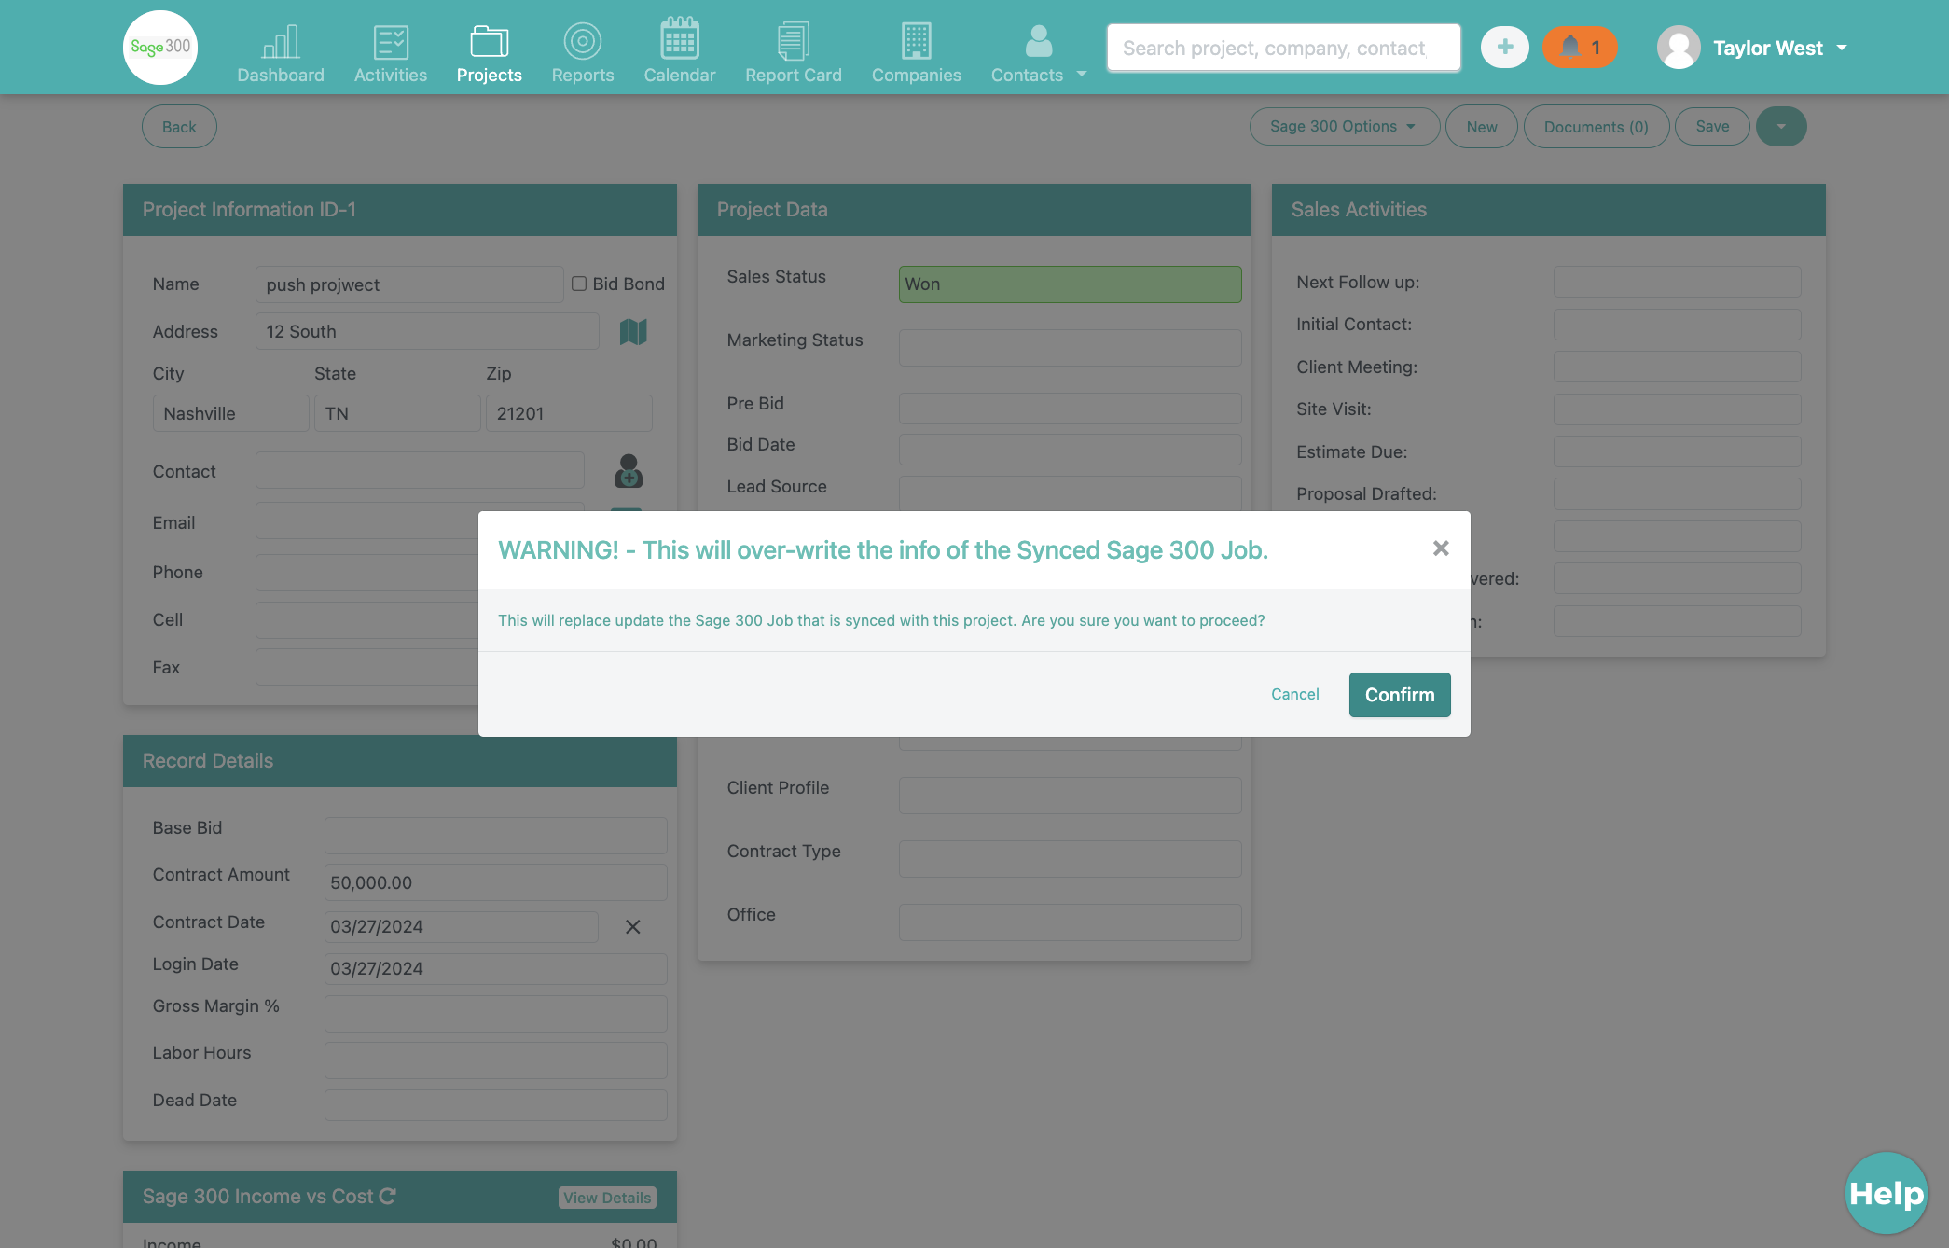The height and width of the screenshot is (1248, 1949).
Task: Click the Estimate Due field
Action: [1677, 451]
